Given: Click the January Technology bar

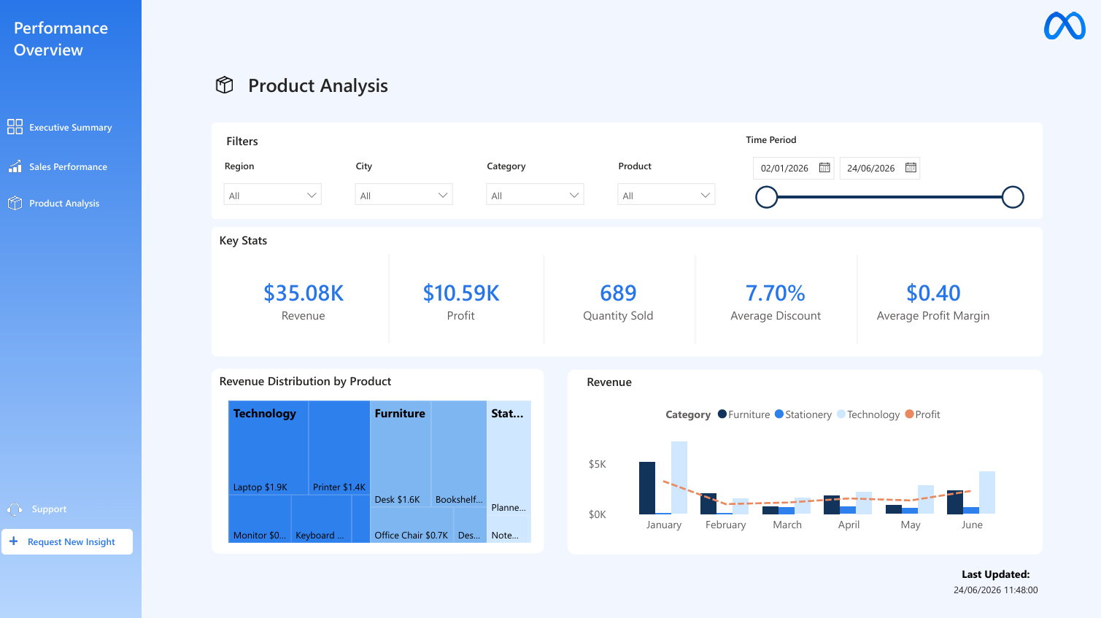Looking at the screenshot, I should [x=679, y=478].
